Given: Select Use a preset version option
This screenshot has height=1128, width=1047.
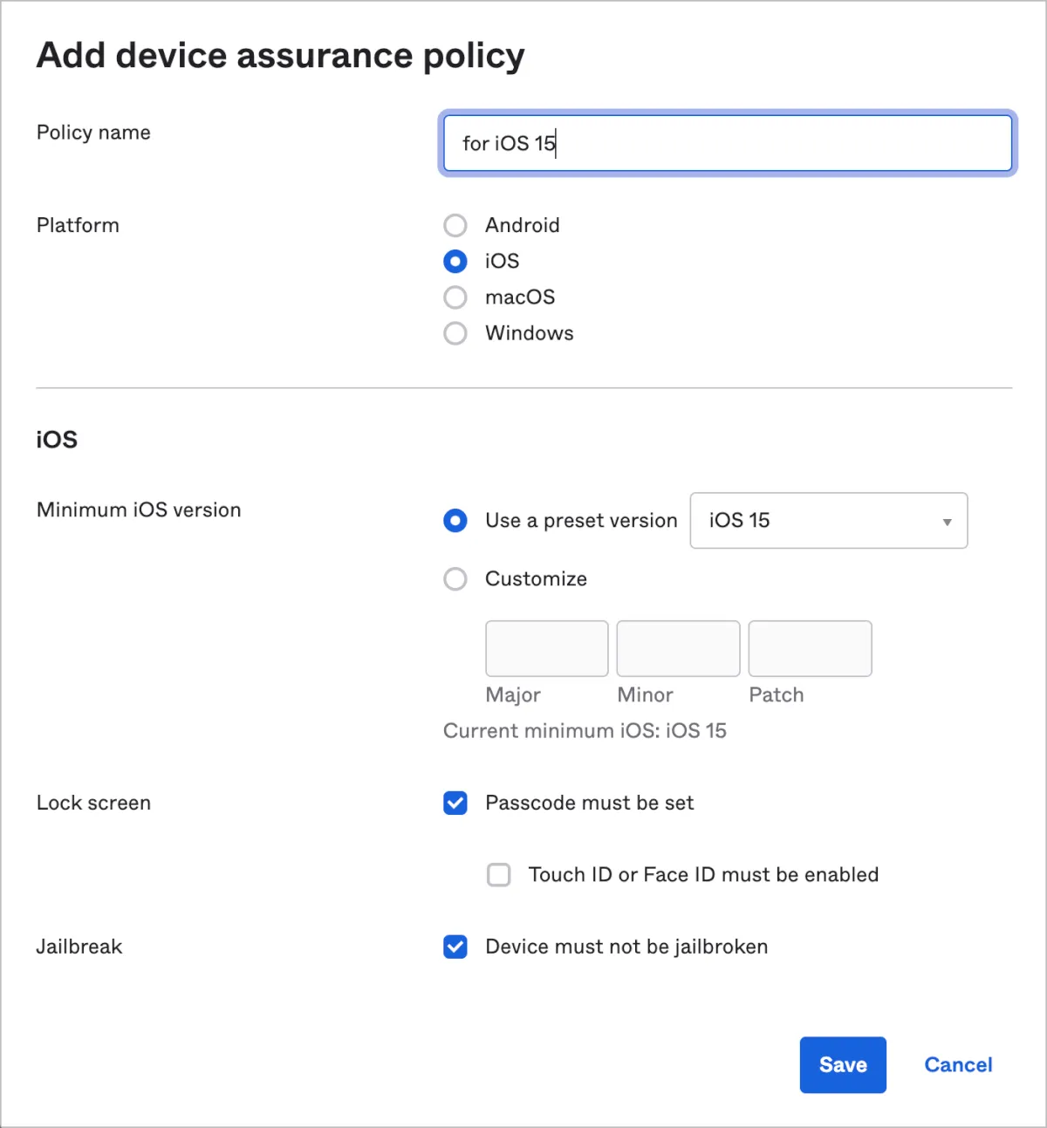Looking at the screenshot, I should coord(455,521).
